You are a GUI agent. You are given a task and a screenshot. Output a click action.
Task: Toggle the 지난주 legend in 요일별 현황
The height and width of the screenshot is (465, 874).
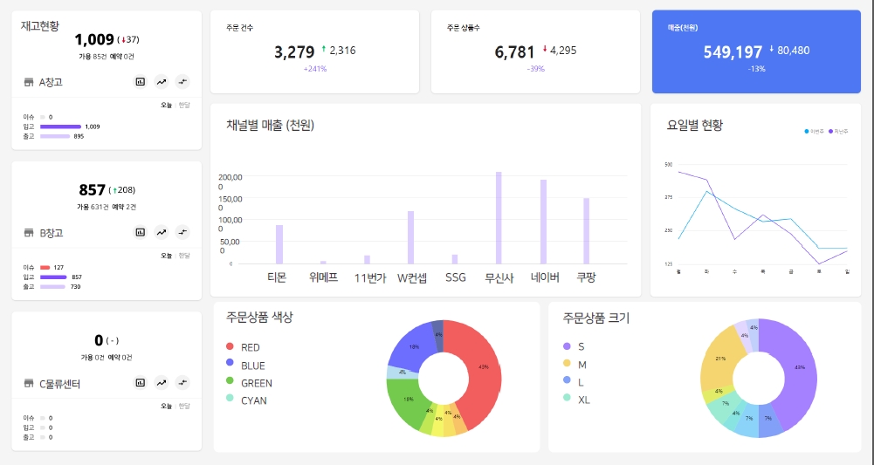point(838,132)
